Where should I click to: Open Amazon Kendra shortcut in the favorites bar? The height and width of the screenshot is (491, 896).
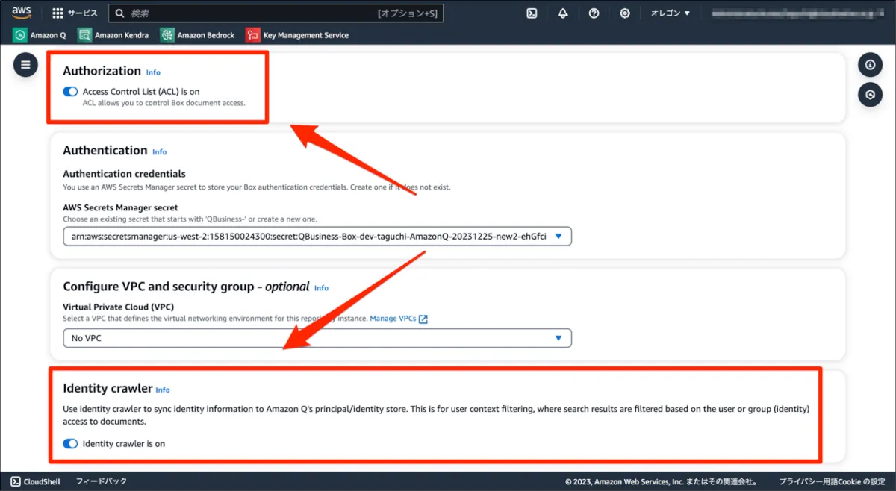point(113,35)
